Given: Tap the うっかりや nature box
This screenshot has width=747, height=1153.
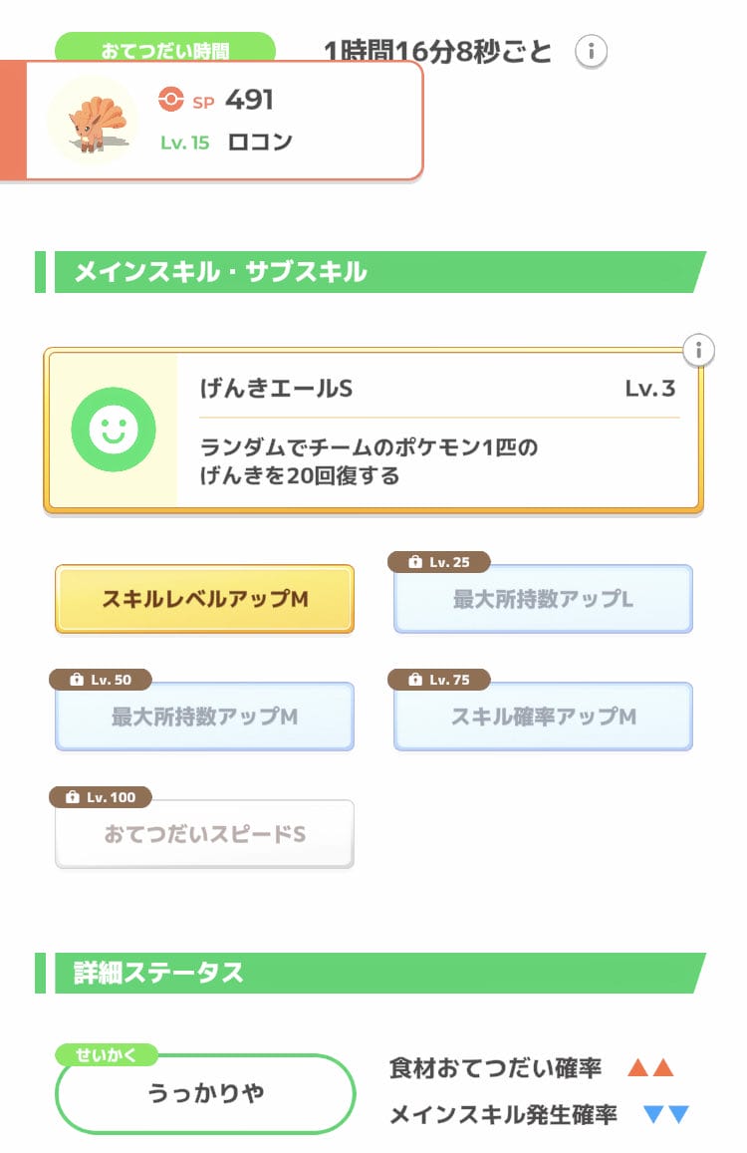Looking at the screenshot, I should pos(205,1094).
